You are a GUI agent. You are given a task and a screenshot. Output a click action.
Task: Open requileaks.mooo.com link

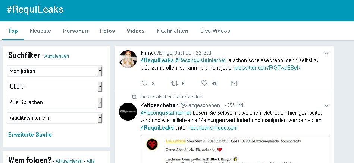point(213,128)
